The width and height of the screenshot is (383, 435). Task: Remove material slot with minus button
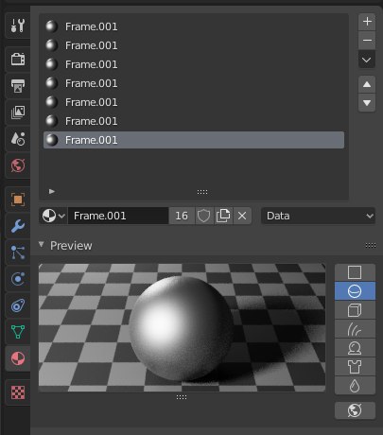pyautogui.click(x=367, y=41)
